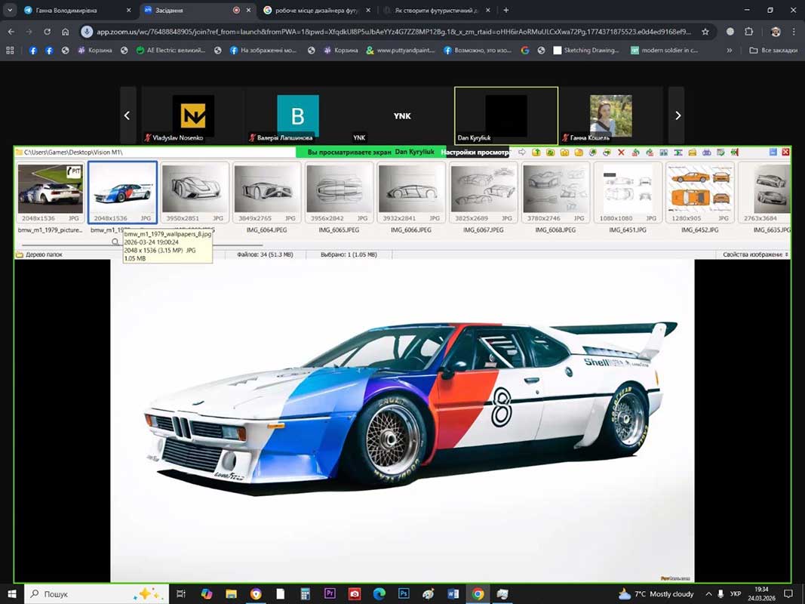This screenshot has width=805, height=604.
Task: Reload the Zoom meeting page
Action: pos(48,32)
